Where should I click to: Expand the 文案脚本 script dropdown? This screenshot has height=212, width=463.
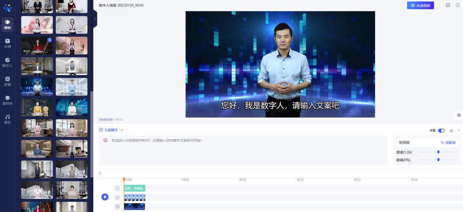[122, 130]
